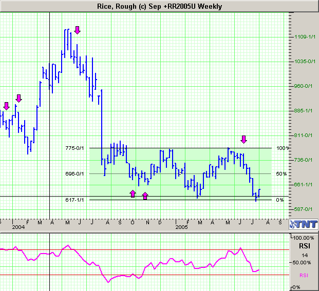Click the 696-0/1 midpoint level label
The width and height of the screenshot is (319, 291).
75,174
